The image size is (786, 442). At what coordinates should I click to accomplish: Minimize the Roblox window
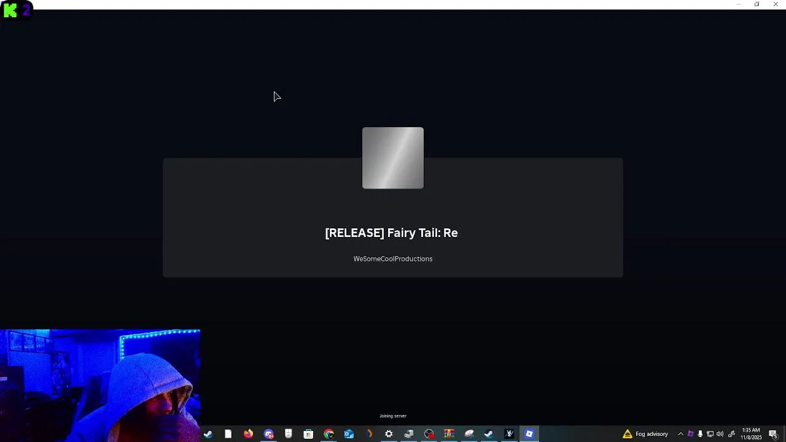738,4
